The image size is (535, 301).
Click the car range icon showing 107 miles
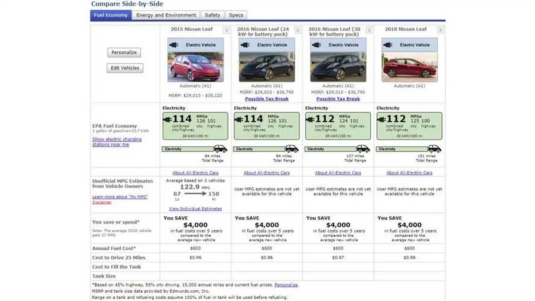click(x=363, y=149)
